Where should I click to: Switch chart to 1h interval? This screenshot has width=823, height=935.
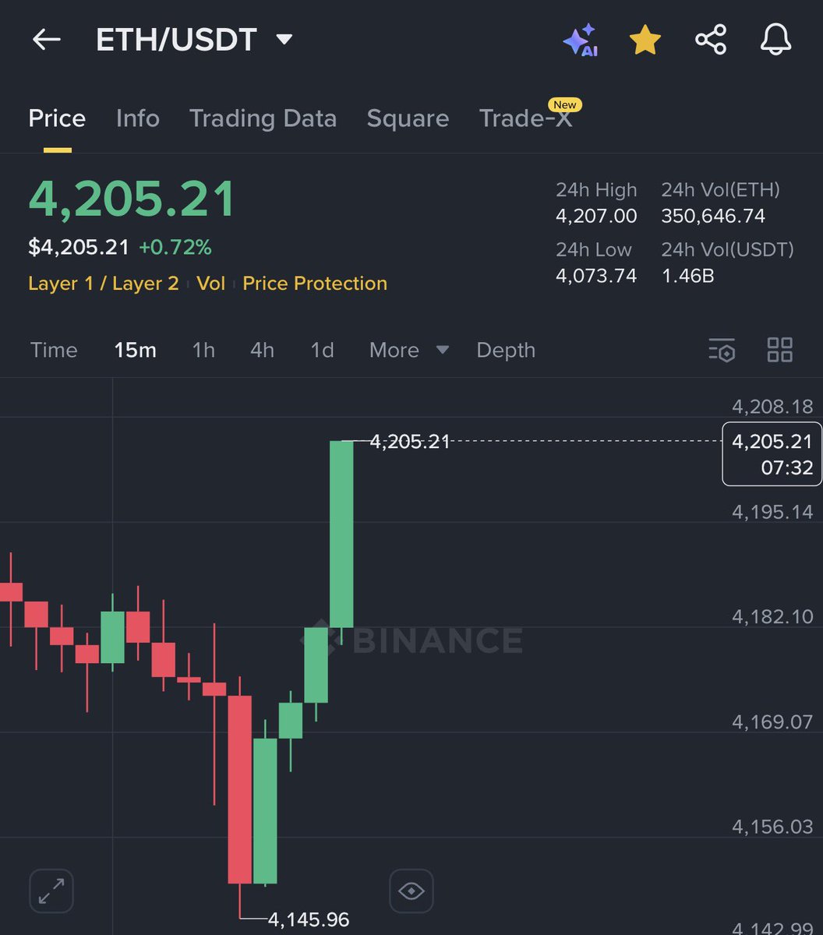click(x=203, y=351)
